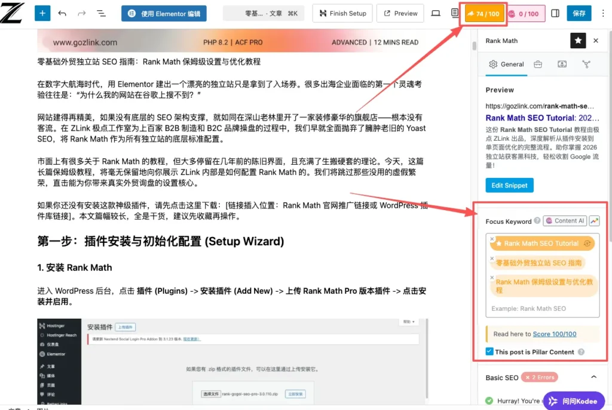Close the Rank Math sidebar
The height and width of the screenshot is (410, 612).
pyautogui.click(x=596, y=41)
